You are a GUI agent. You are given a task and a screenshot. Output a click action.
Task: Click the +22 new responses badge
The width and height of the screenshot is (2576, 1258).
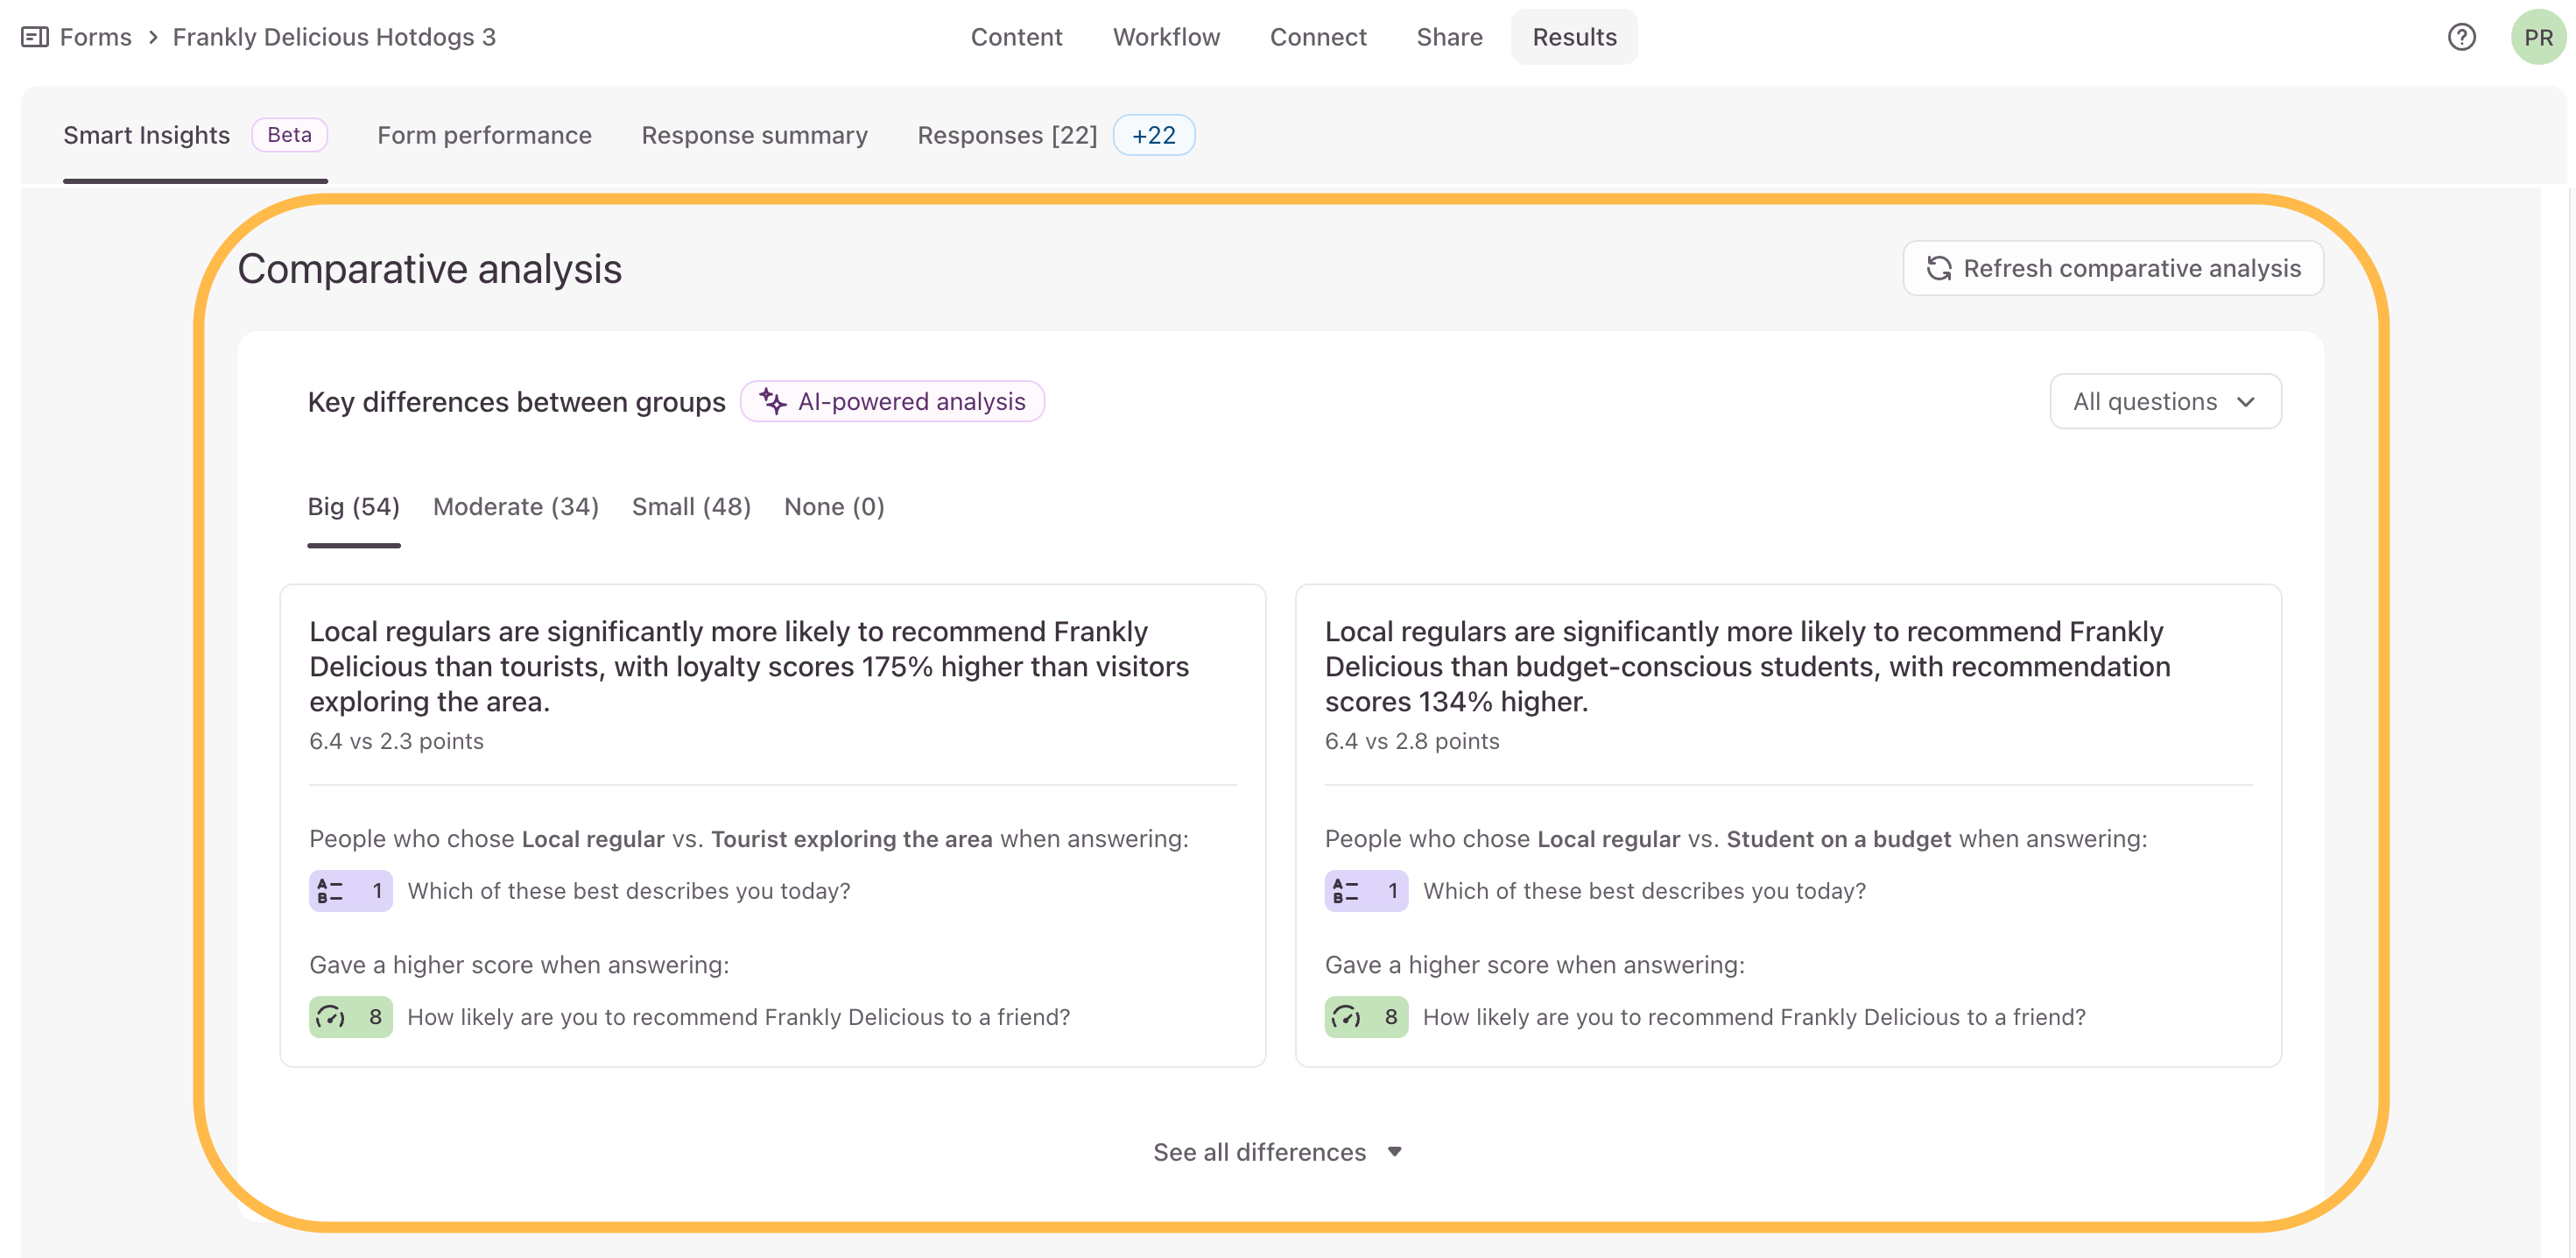(1153, 135)
